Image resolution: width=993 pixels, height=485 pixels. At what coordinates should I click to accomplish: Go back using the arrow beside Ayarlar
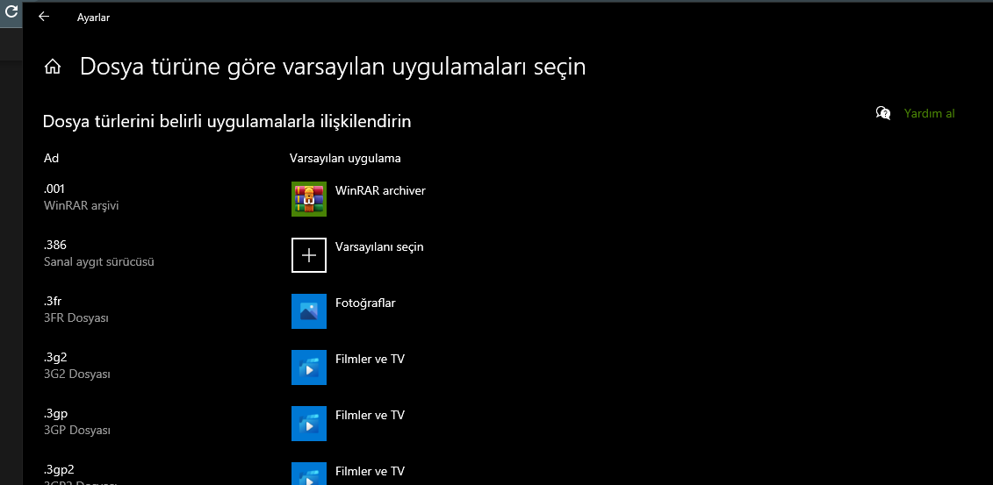pyautogui.click(x=44, y=17)
